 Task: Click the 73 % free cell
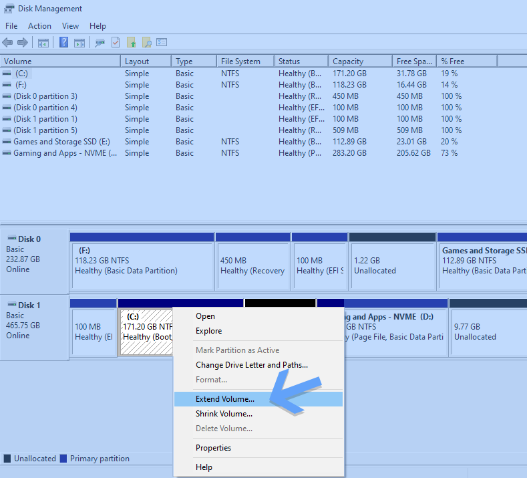(x=450, y=153)
